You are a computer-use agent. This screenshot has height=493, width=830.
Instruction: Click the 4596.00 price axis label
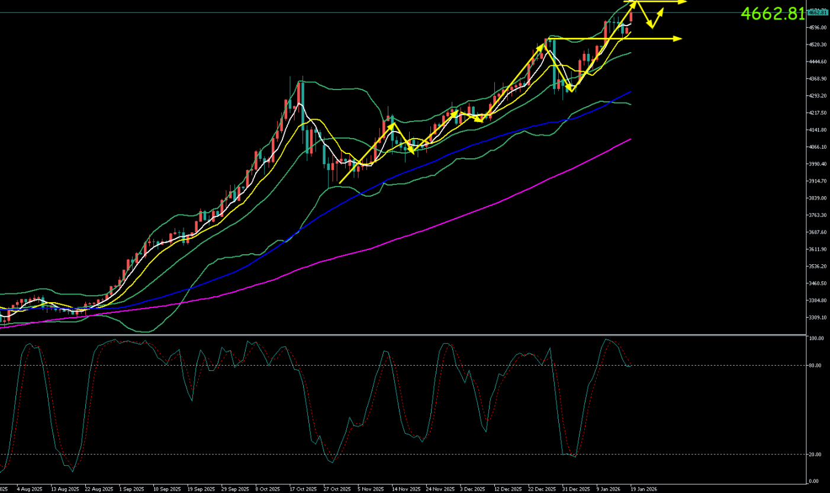pos(818,27)
